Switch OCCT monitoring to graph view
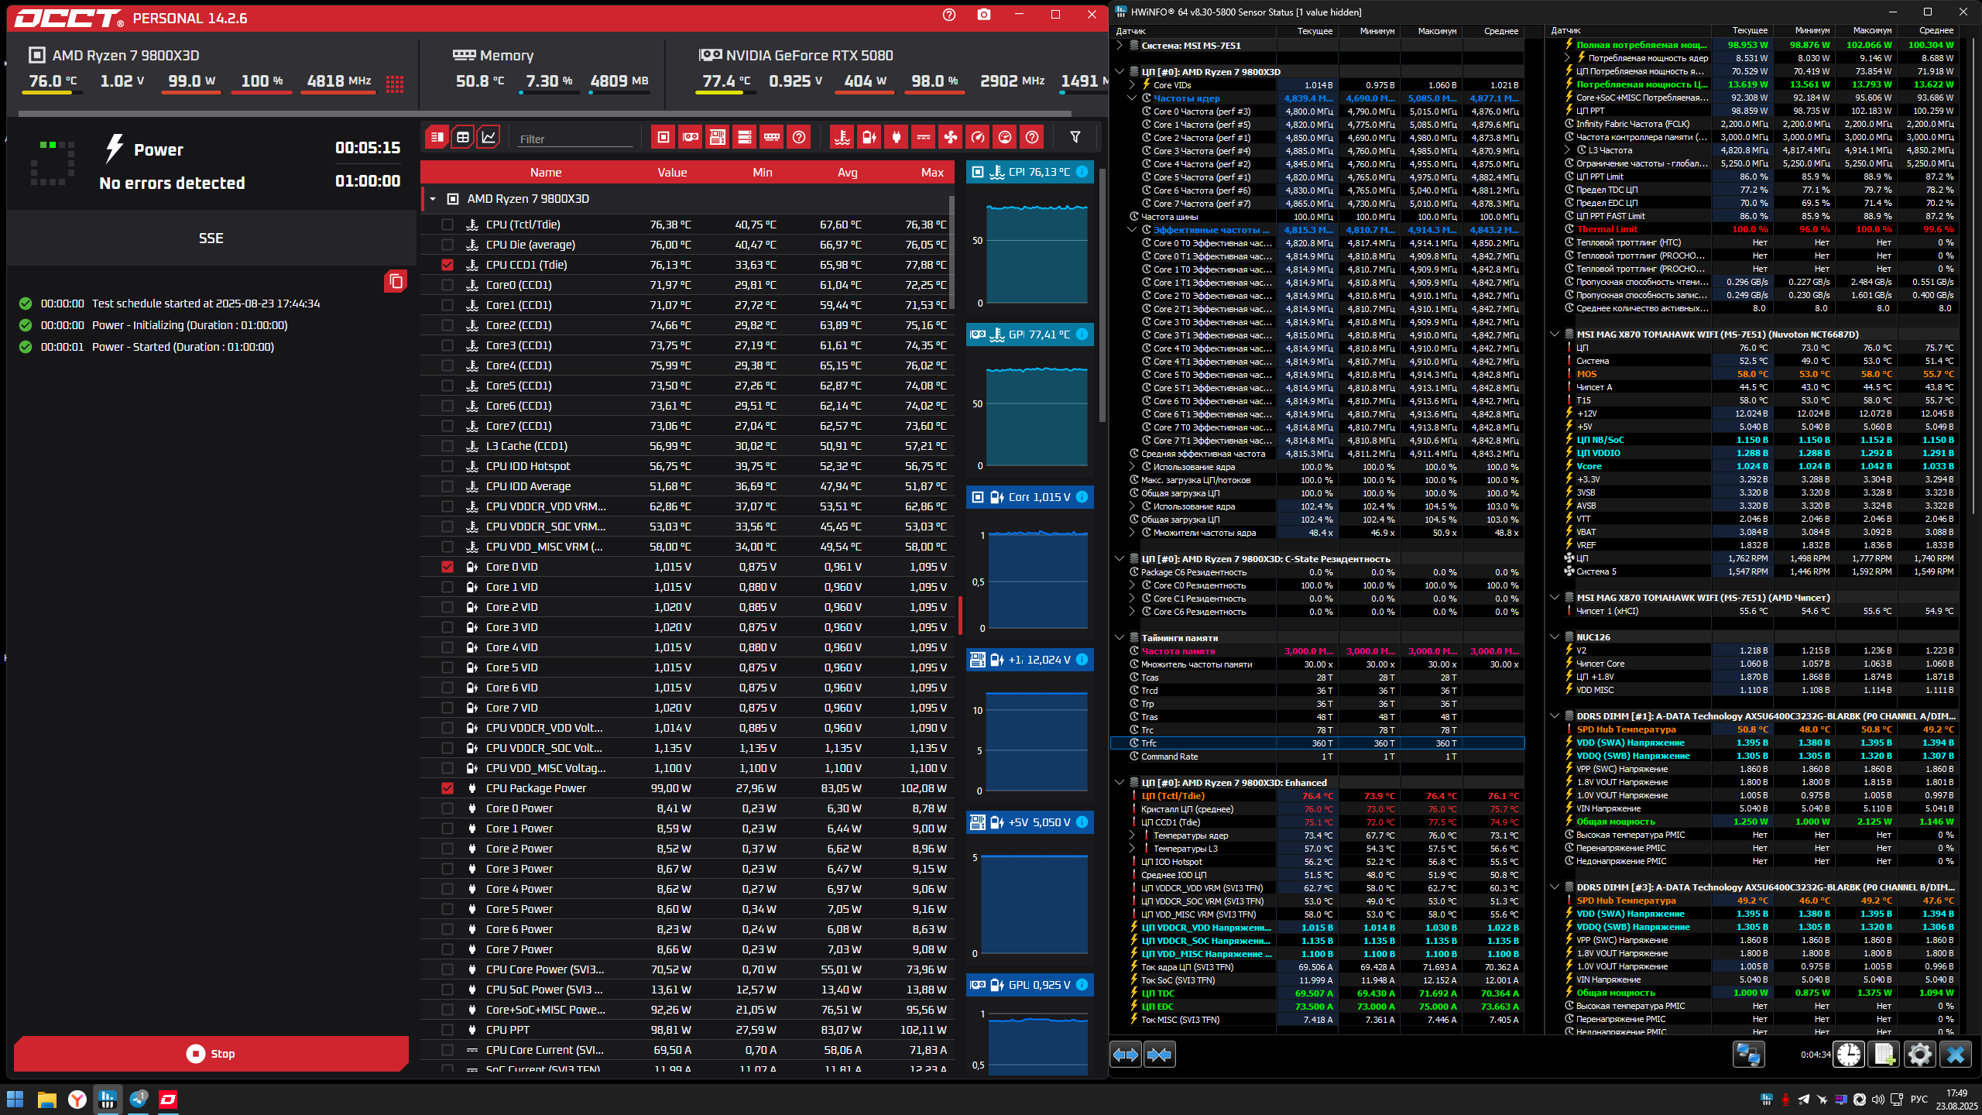This screenshot has width=1982, height=1115. tap(489, 137)
